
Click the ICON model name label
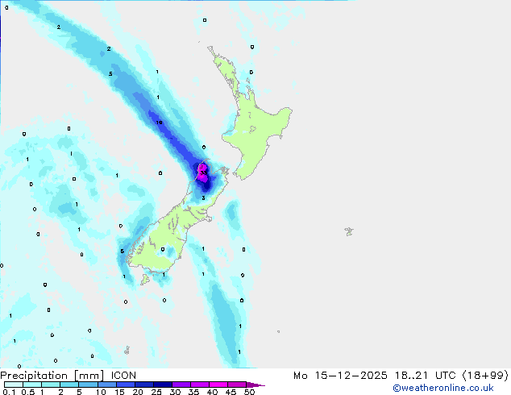[123, 376]
